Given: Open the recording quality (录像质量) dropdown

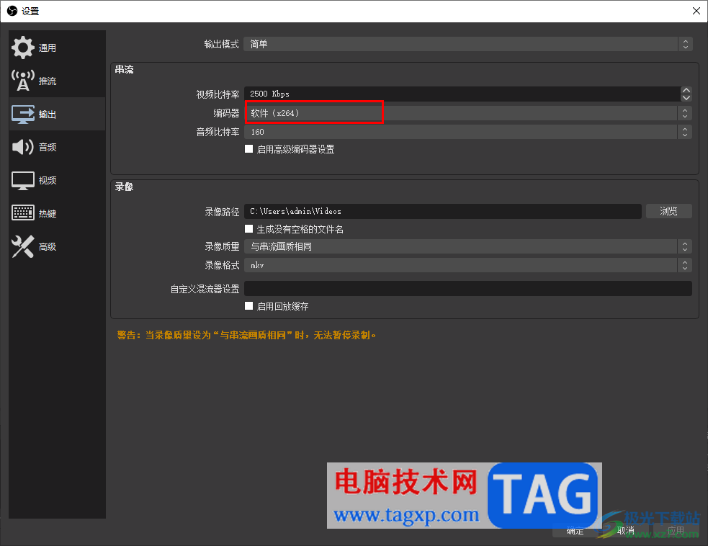Looking at the screenshot, I should tap(468, 246).
